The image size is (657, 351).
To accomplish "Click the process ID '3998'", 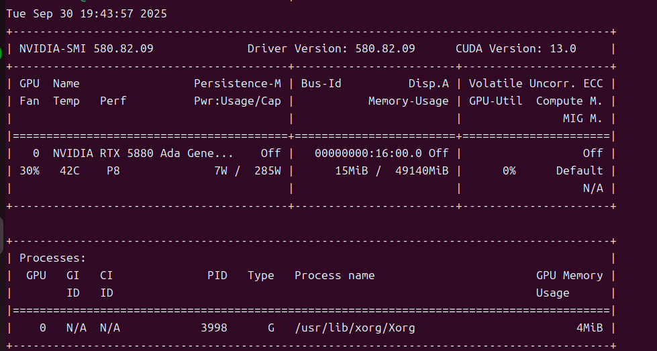I will tap(214, 328).
